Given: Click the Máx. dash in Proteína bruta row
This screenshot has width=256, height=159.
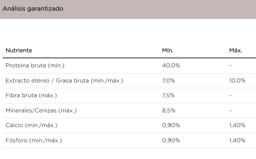Looking at the screenshot, I should pyautogui.click(x=231, y=65).
